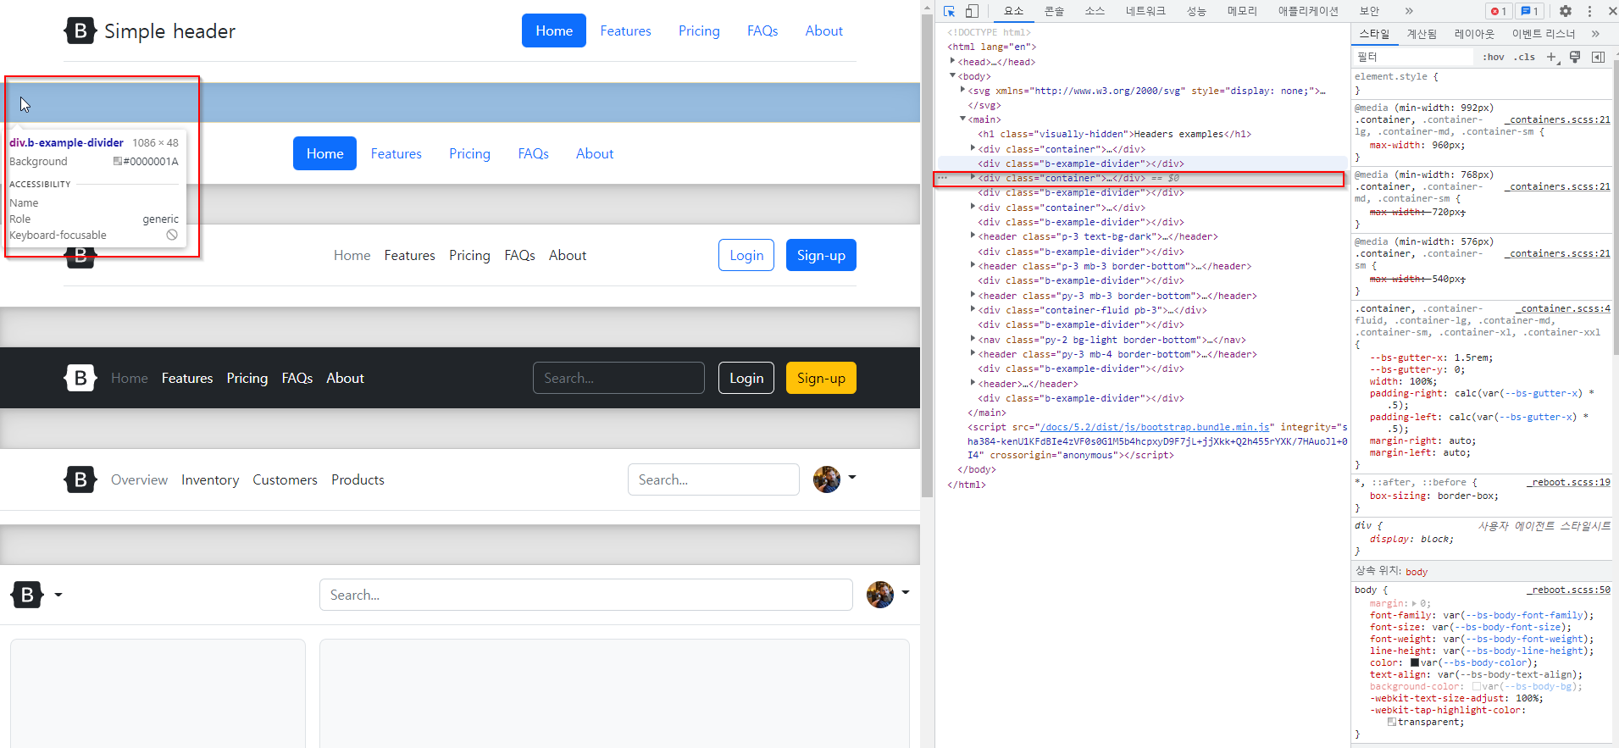Click Pricing link in Simple header
Viewport: 1619px width, 748px height.
pyautogui.click(x=699, y=30)
